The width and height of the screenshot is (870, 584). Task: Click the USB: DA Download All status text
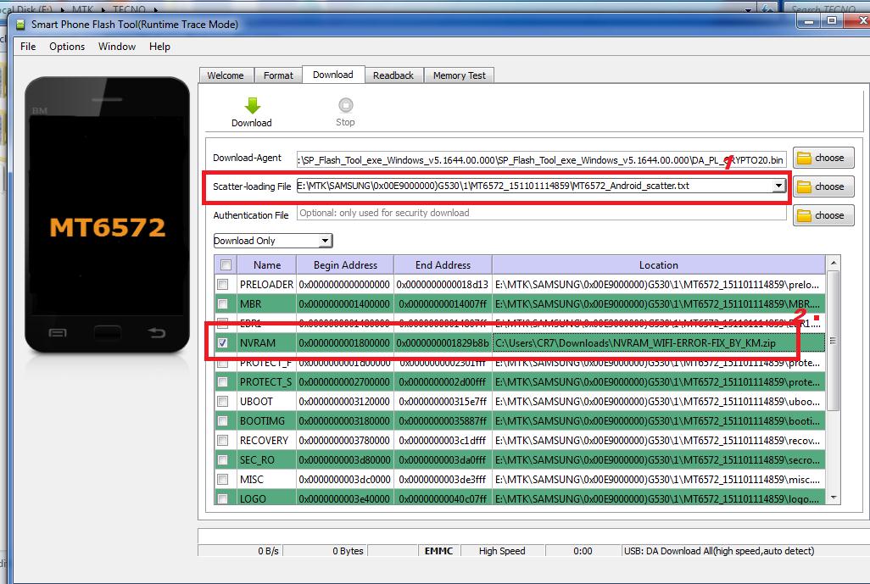(x=719, y=551)
